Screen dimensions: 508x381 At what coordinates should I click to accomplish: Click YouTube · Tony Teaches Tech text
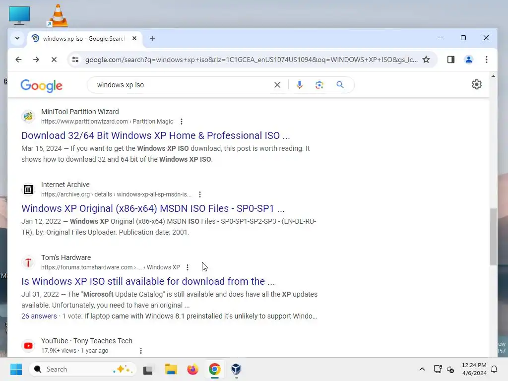point(87,341)
